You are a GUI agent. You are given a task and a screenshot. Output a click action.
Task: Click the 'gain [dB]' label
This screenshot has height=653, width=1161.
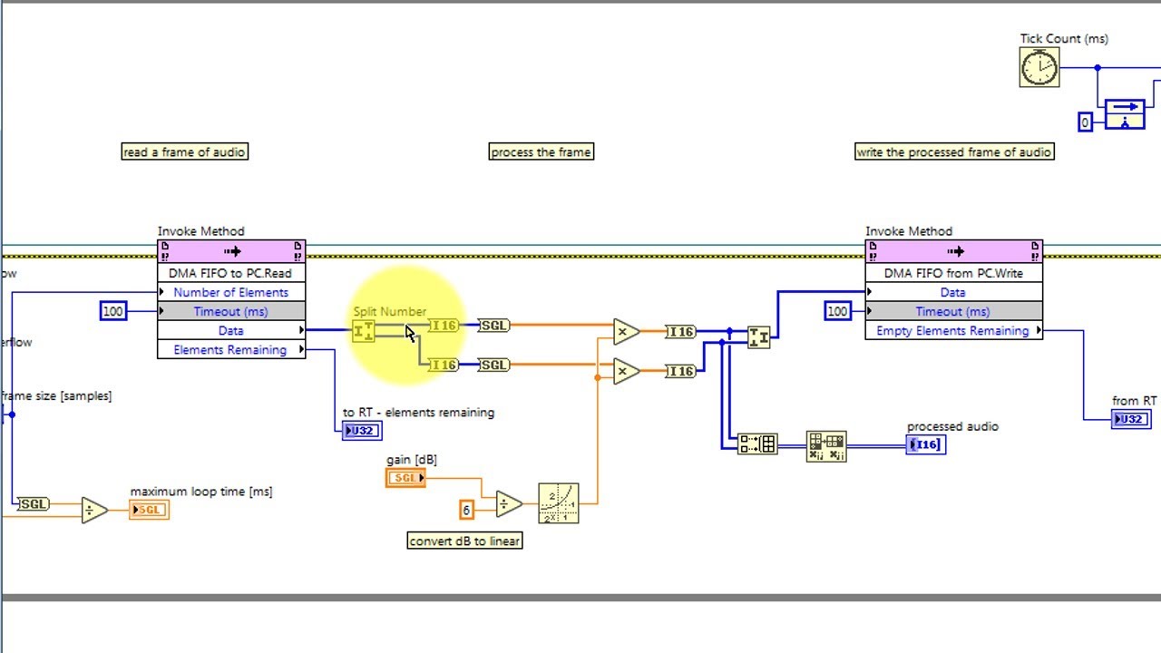(411, 460)
